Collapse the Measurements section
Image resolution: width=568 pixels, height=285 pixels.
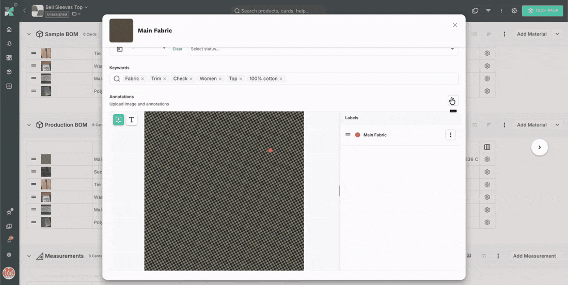[x=29, y=256]
